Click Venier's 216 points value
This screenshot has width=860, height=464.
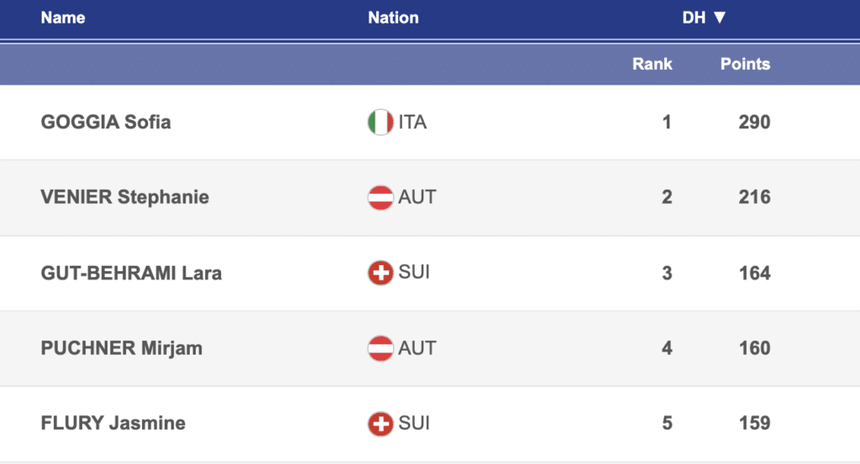click(x=754, y=198)
